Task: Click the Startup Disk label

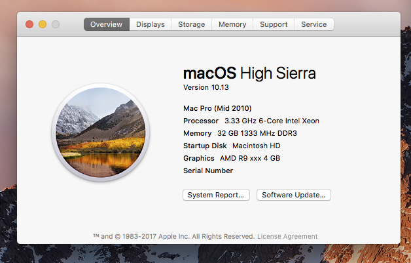Action: 205,146
